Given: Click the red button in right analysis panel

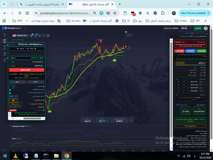Looking at the screenshot, I should point(179,51).
